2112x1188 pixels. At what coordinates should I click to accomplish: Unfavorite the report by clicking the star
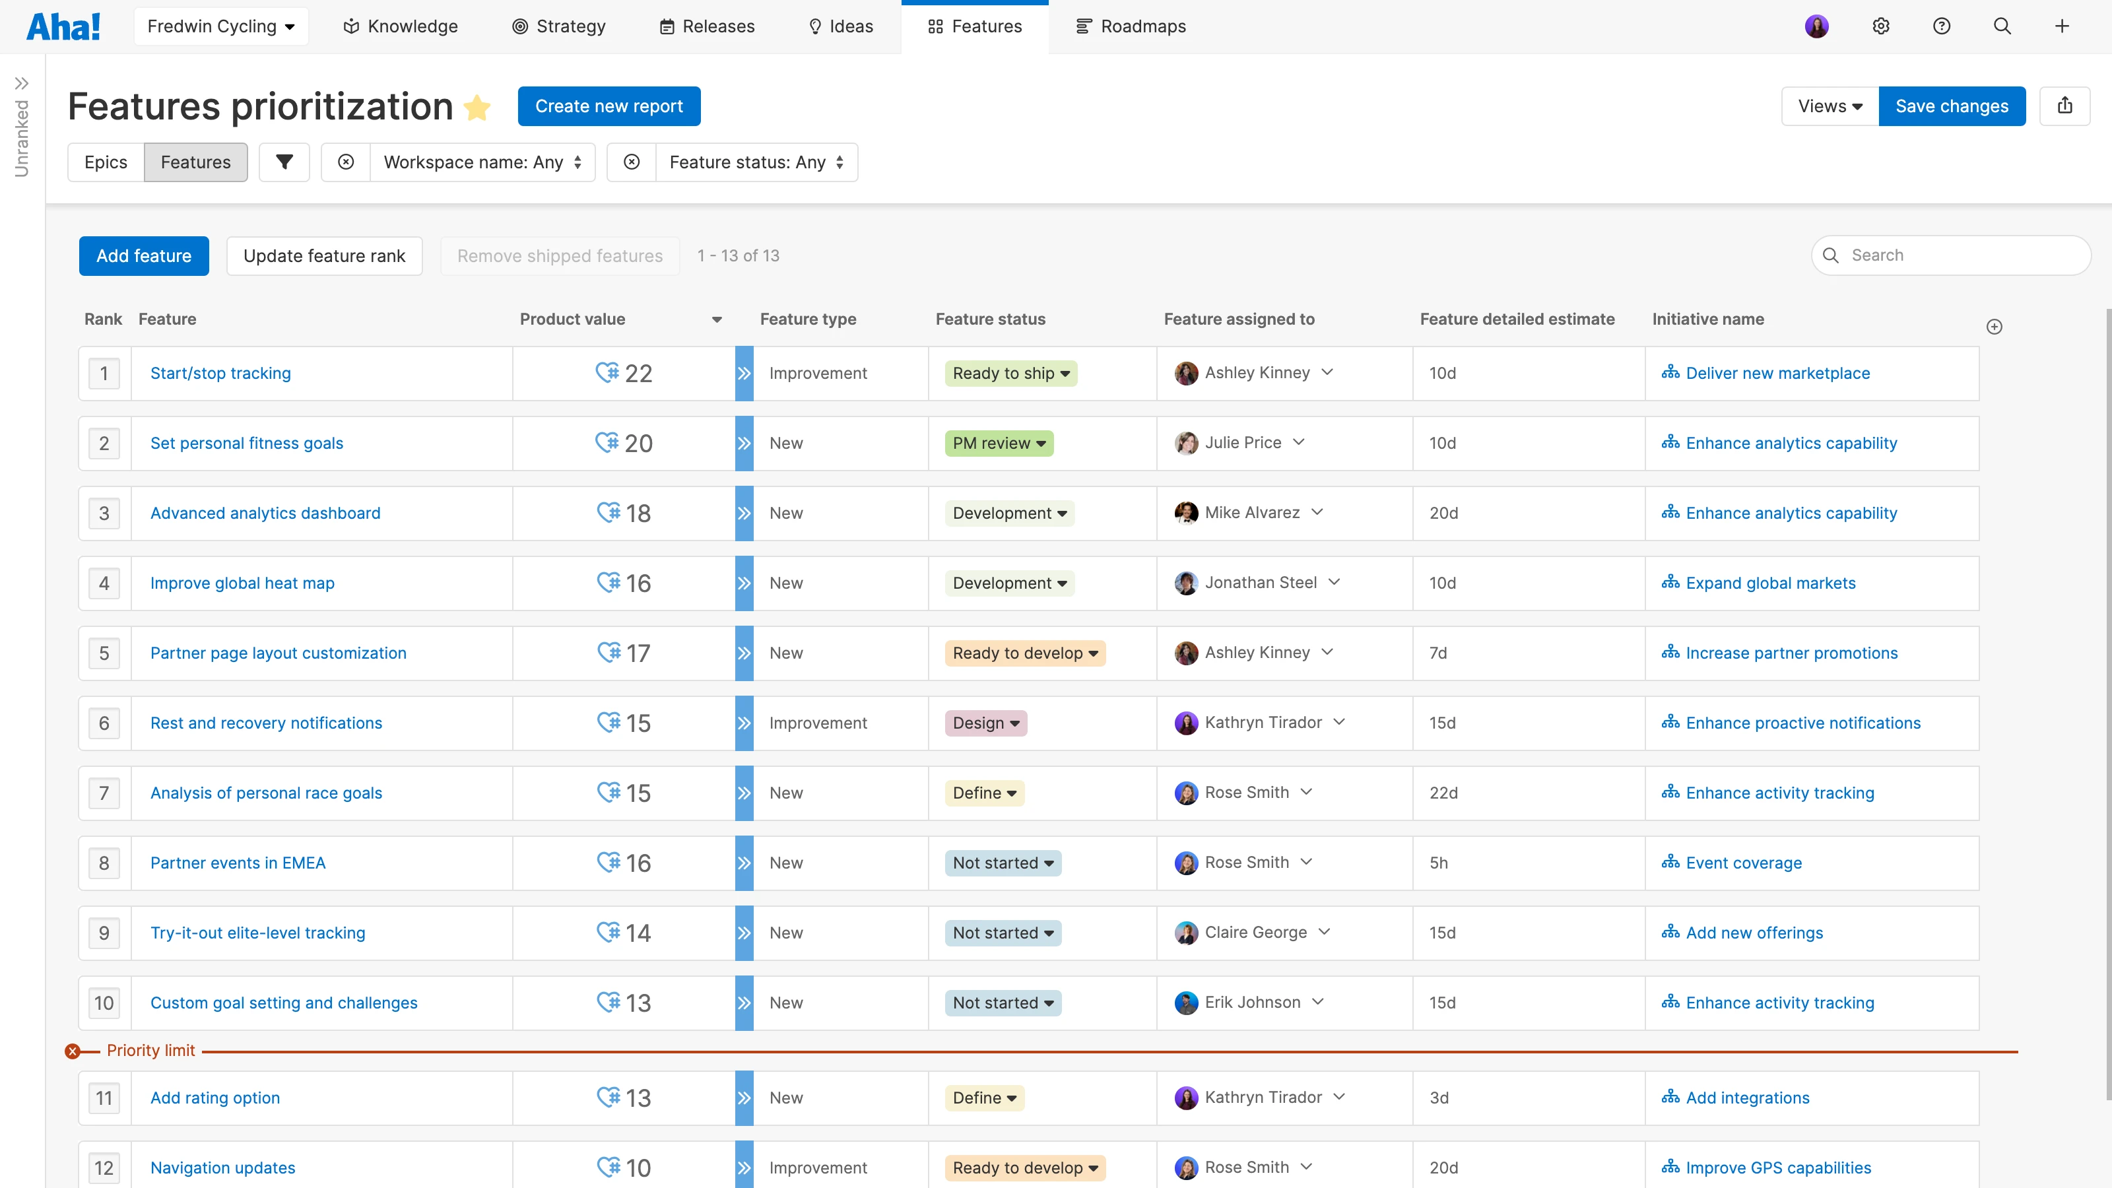tap(477, 106)
